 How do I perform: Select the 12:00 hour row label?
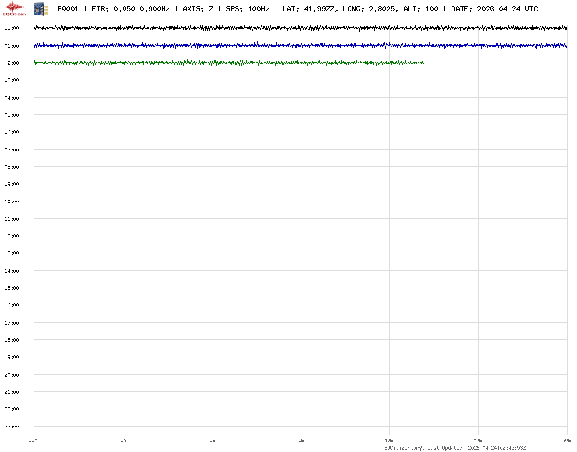tap(12, 236)
